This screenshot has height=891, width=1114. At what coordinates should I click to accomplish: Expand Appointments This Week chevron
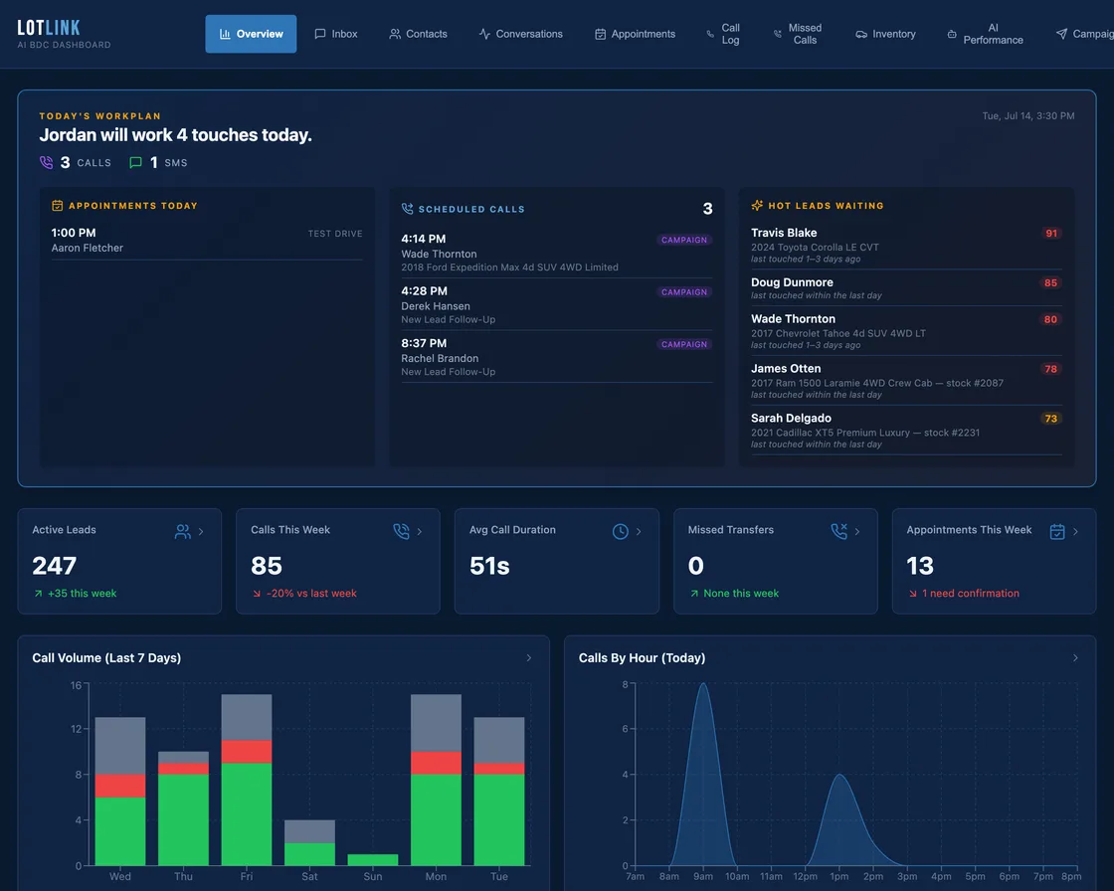coord(1075,531)
